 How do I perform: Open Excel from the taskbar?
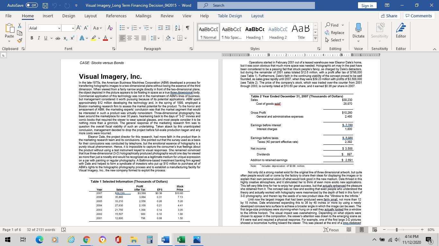tap(181, 239)
